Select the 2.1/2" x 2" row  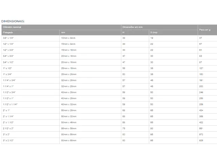pos(109,128)
